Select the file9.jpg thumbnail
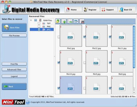 coord(97,62)
